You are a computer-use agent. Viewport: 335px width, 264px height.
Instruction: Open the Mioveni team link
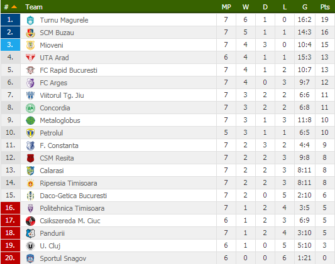pos(52,45)
